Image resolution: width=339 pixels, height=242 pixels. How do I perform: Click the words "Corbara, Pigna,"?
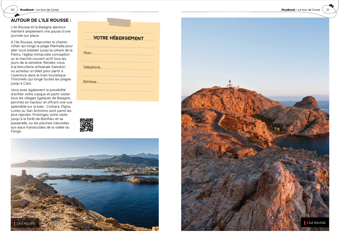59,106
